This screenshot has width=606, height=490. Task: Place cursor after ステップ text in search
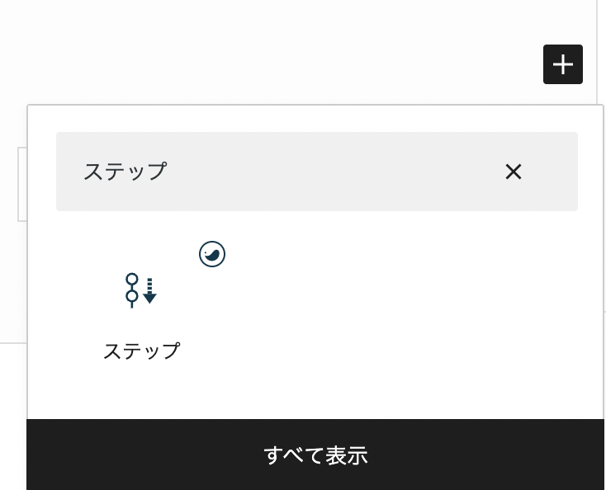[x=168, y=172]
